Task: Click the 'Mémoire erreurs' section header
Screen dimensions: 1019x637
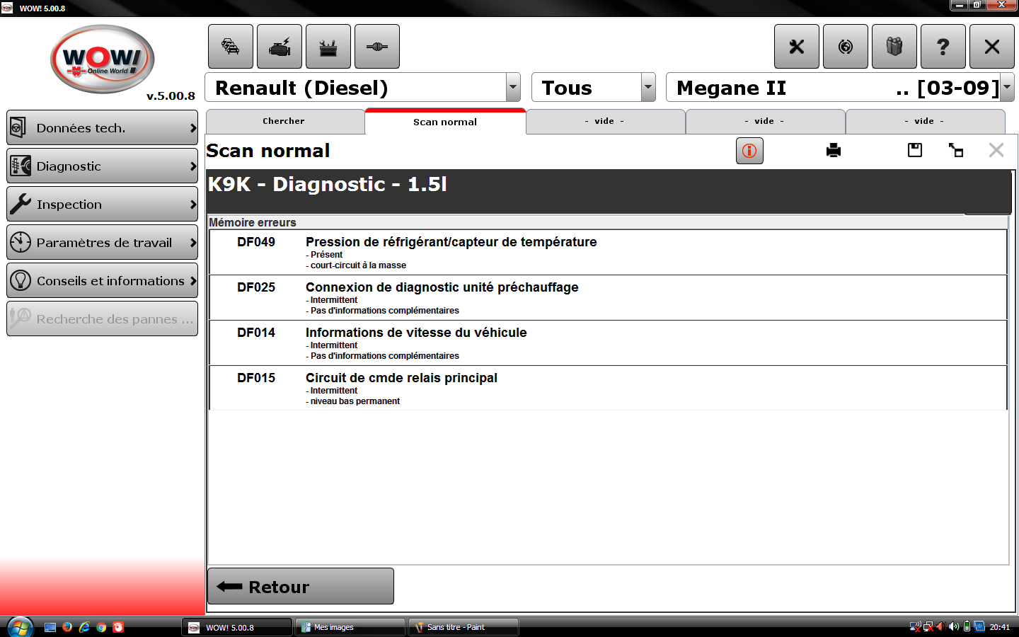Action: [x=253, y=222]
